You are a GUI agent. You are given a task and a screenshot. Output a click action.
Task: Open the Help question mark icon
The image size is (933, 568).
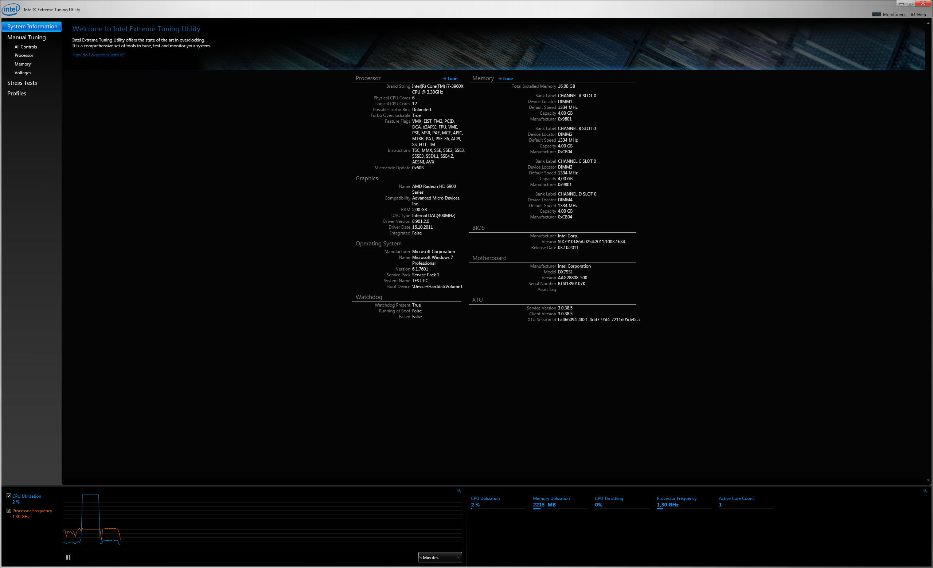[913, 14]
